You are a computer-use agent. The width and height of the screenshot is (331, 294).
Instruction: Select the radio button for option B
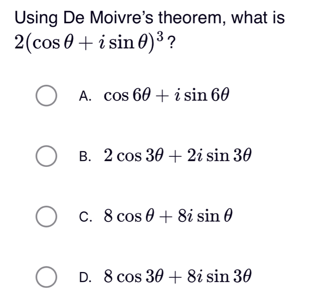click(47, 157)
